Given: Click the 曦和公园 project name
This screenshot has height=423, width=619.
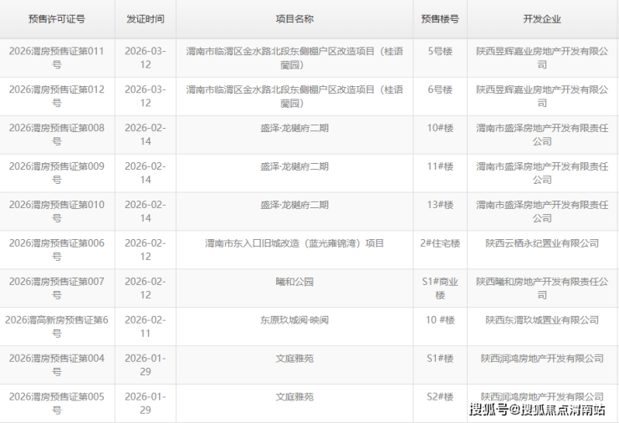Looking at the screenshot, I should coord(294,282).
